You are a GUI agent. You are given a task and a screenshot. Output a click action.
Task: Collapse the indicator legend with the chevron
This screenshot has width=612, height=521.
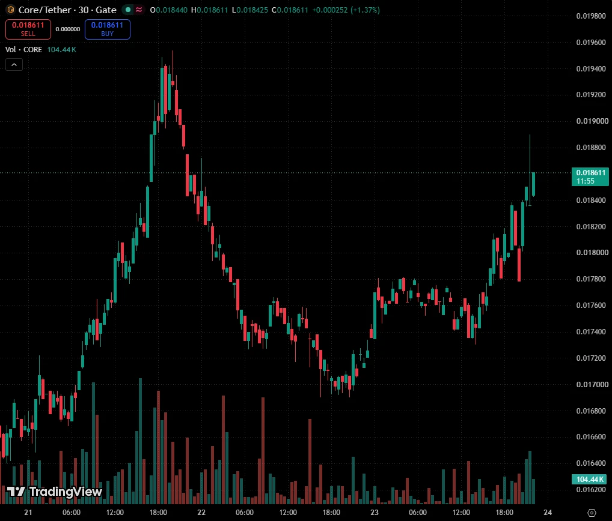click(14, 65)
